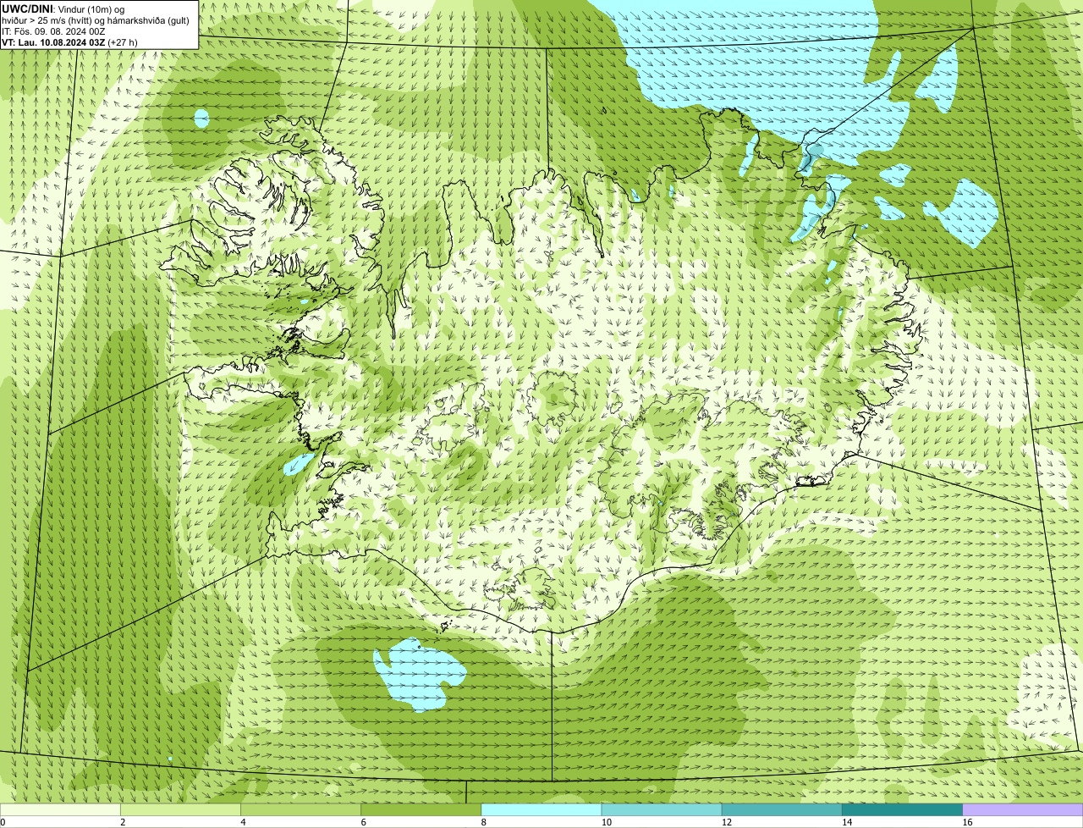Image resolution: width=1083 pixels, height=828 pixels.
Task: Click the '6' scale tick label
Action: (363, 822)
